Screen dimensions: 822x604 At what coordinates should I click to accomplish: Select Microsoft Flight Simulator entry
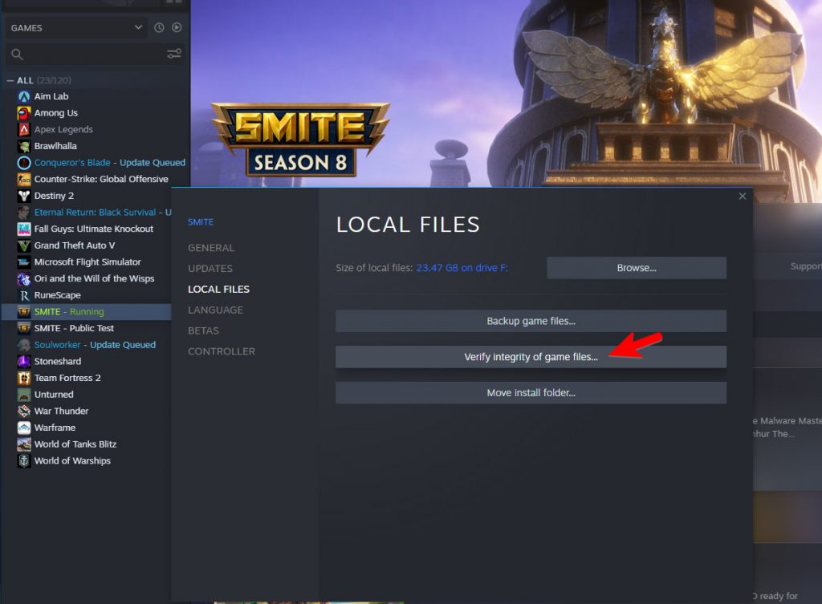point(87,262)
